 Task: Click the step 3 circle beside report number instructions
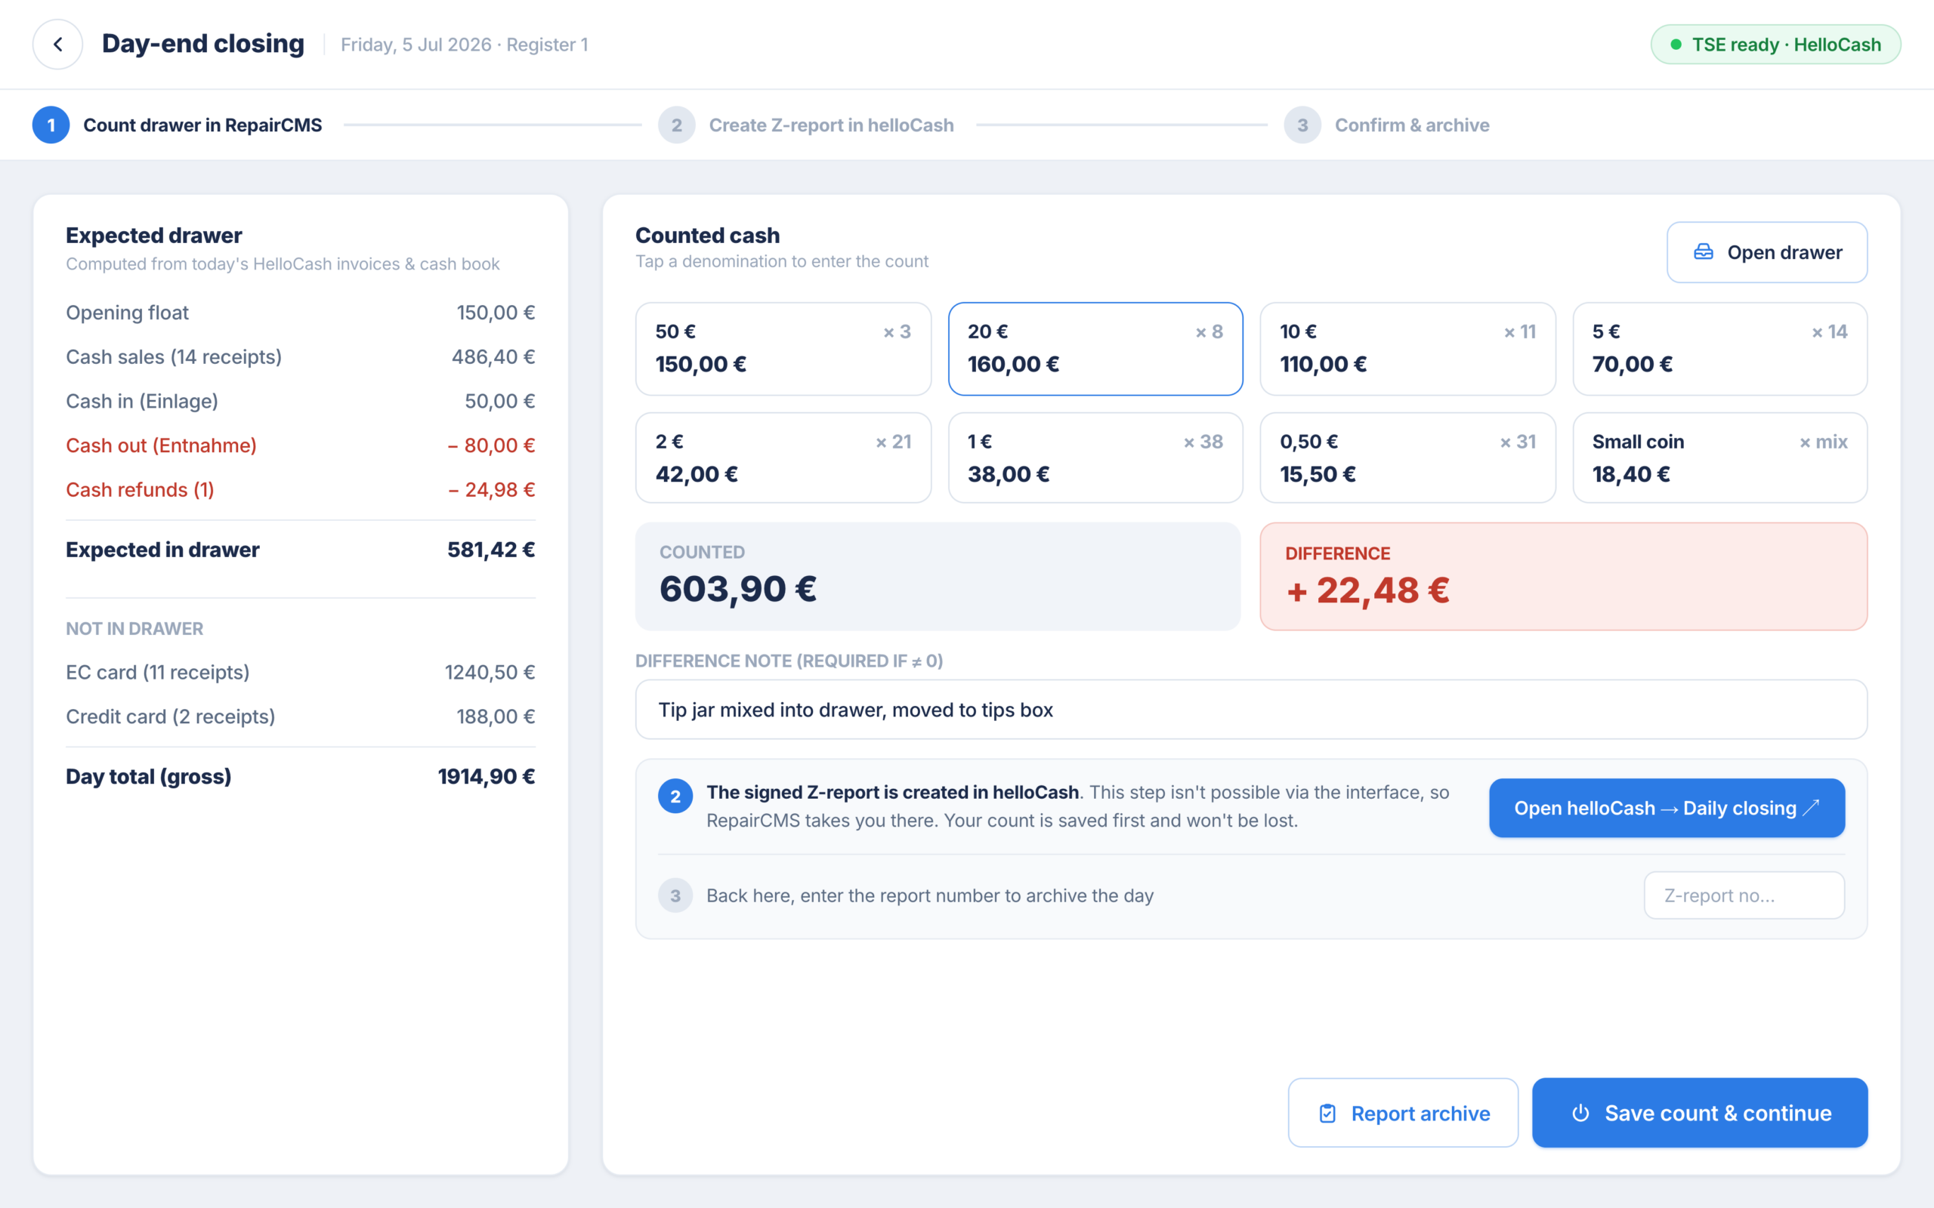point(675,895)
